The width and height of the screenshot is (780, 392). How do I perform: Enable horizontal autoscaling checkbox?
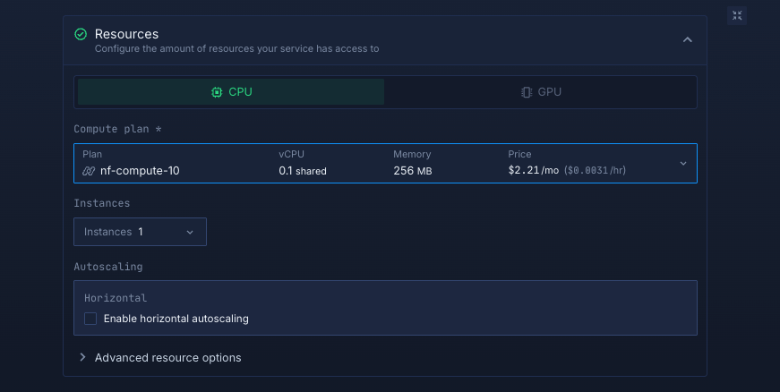tap(90, 319)
